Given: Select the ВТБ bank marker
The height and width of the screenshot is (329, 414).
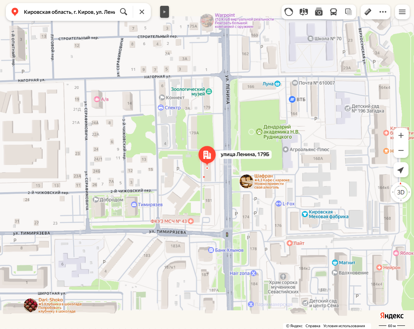Looking at the screenshot, I should [x=292, y=99].
